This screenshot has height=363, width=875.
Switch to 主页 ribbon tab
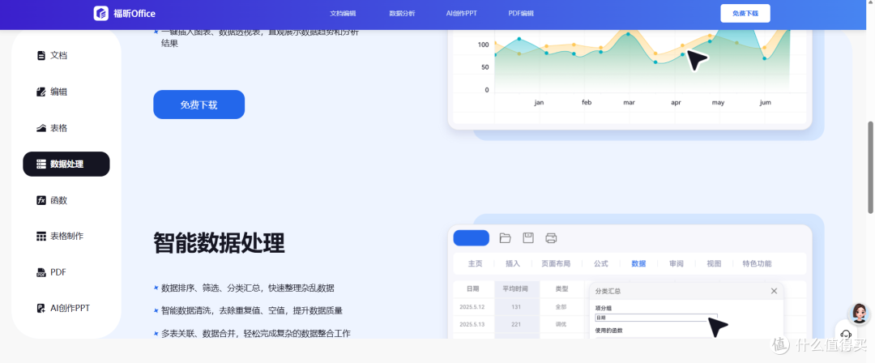coord(475,263)
